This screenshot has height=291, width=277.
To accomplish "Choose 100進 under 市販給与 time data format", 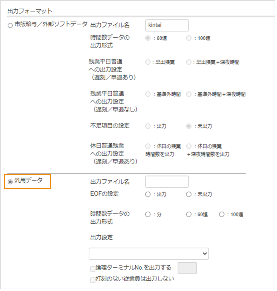I will coord(189,38).
